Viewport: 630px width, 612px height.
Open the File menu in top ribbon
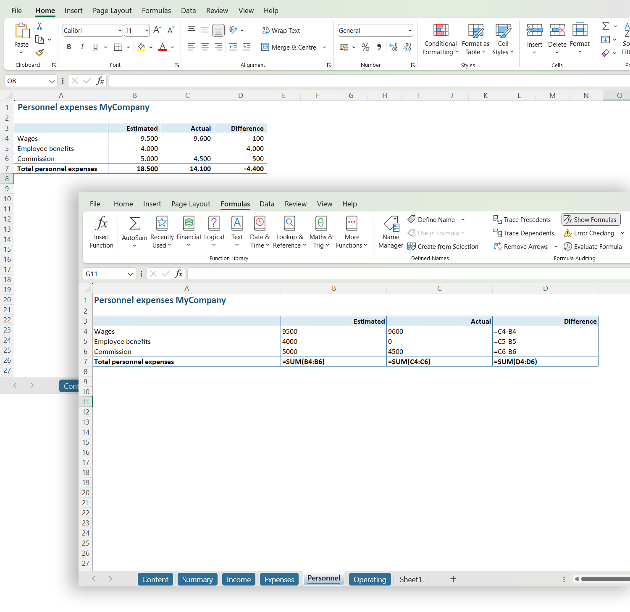point(16,11)
